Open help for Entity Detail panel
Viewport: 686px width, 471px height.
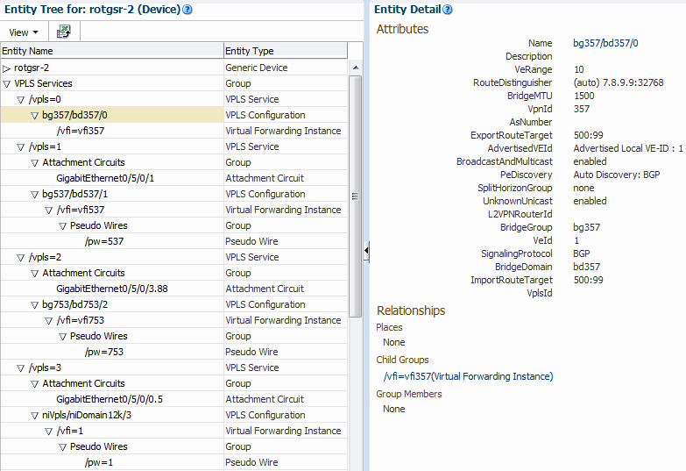point(448,9)
